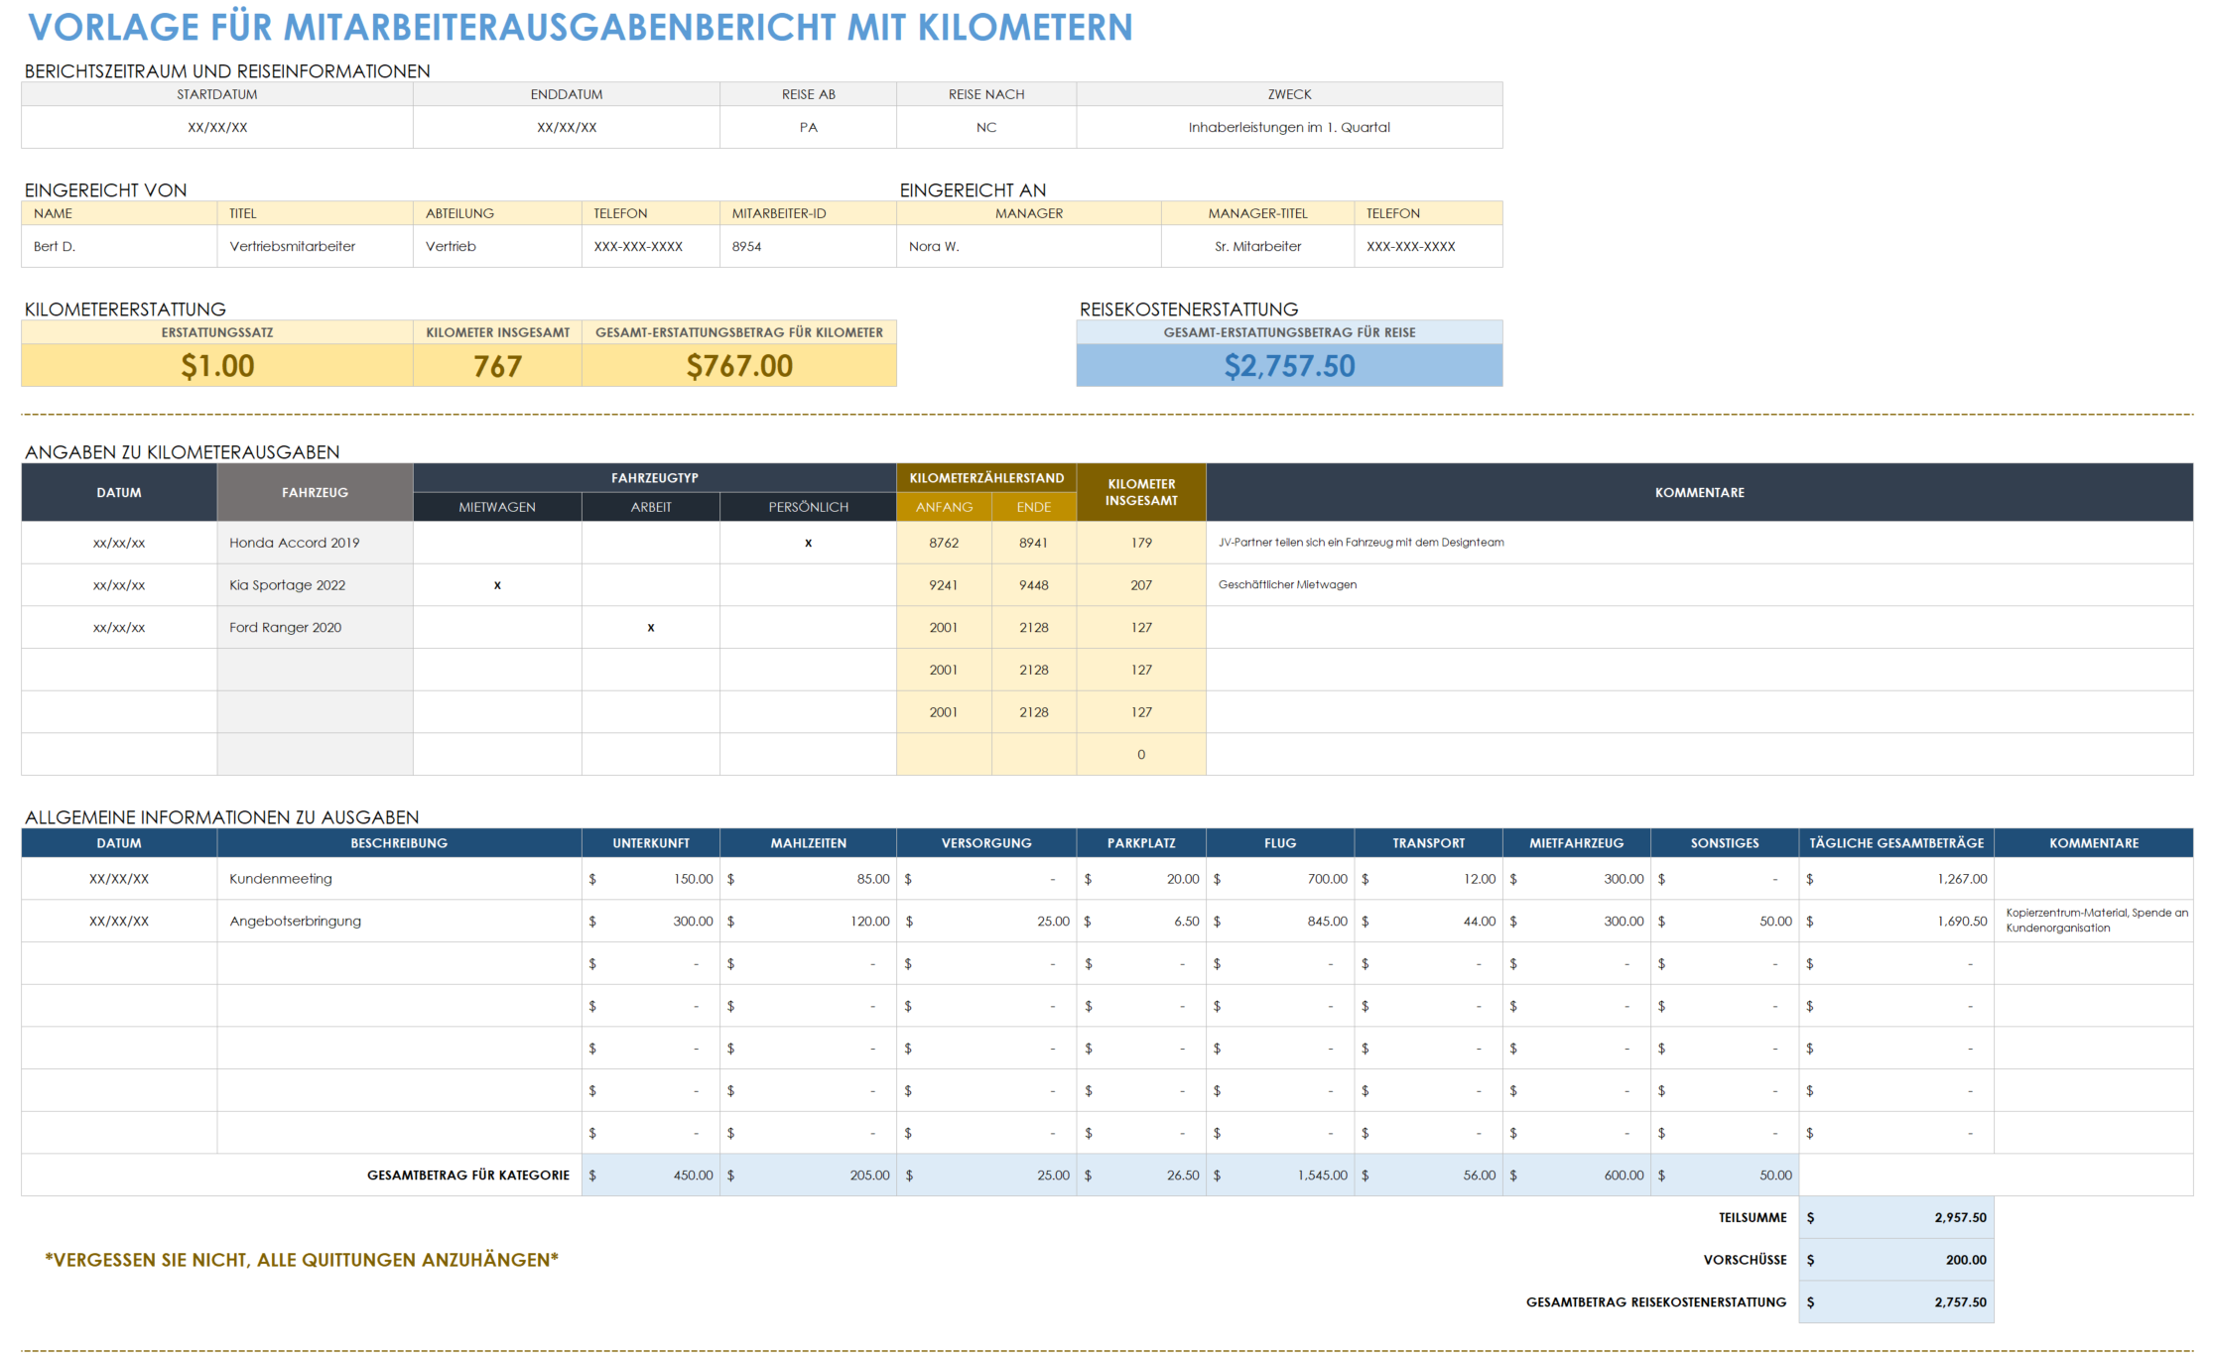Select FLUG amount 845.00

(x=1280, y=921)
